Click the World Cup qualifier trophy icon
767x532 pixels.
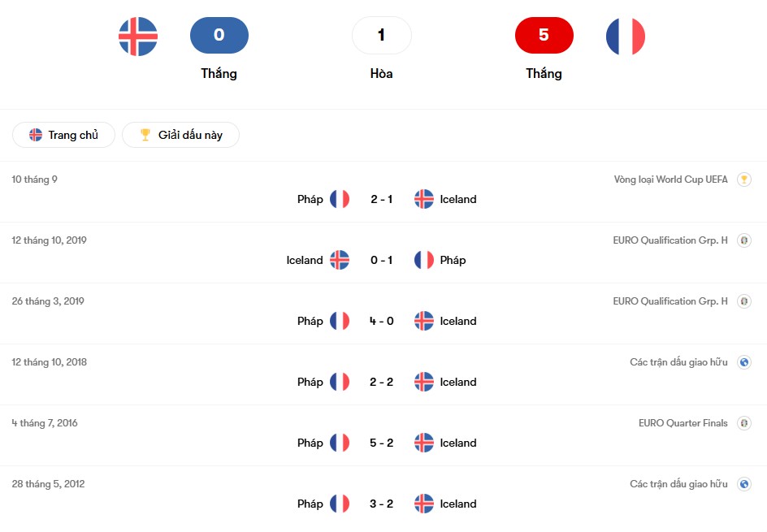pos(743,179)
